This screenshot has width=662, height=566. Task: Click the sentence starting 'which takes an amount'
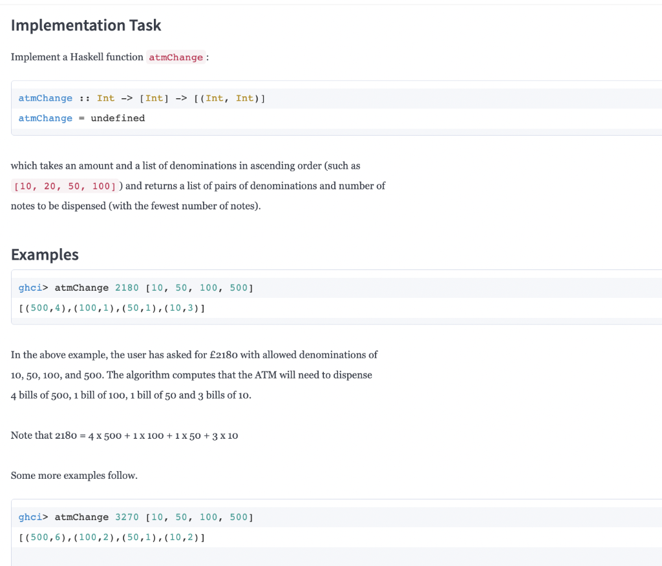[186, 166]
